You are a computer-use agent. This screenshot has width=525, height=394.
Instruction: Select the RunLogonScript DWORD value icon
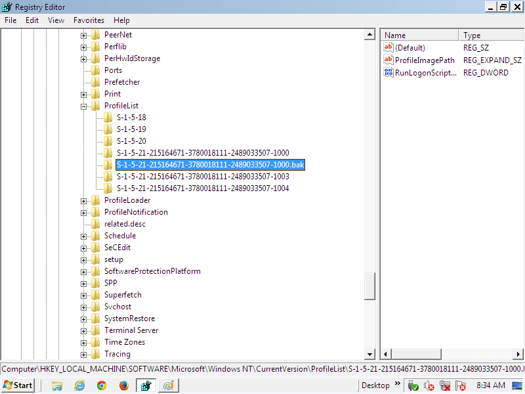coord(388,72)
